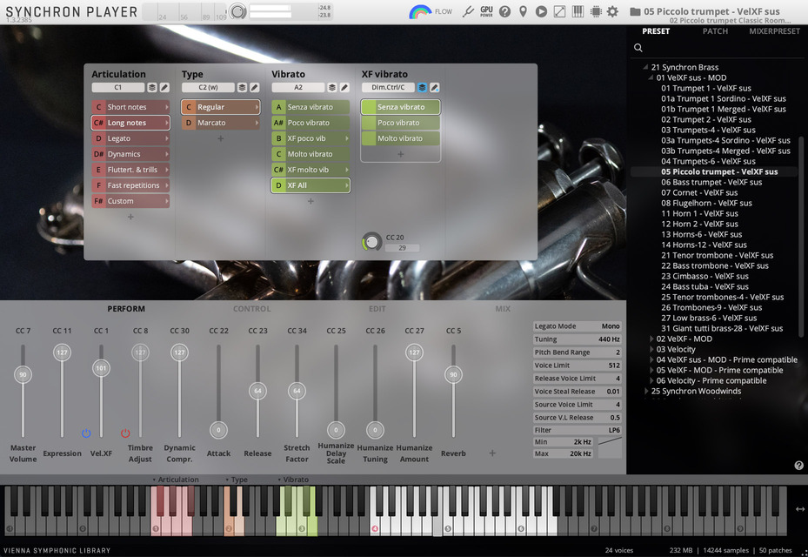Expand the 25 Synchron Woodwinds folder

[646, 391]
